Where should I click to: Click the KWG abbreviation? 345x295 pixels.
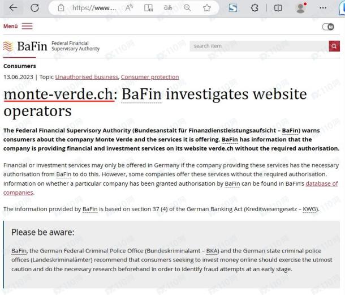coord(309,209)
